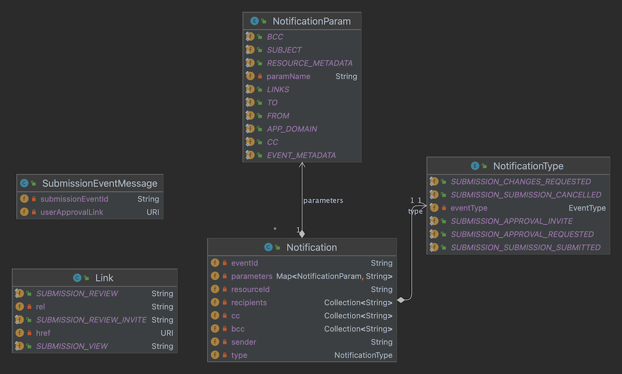Click the parameters relationship label
The image size is (622, 374).
[x=324, y=200]
